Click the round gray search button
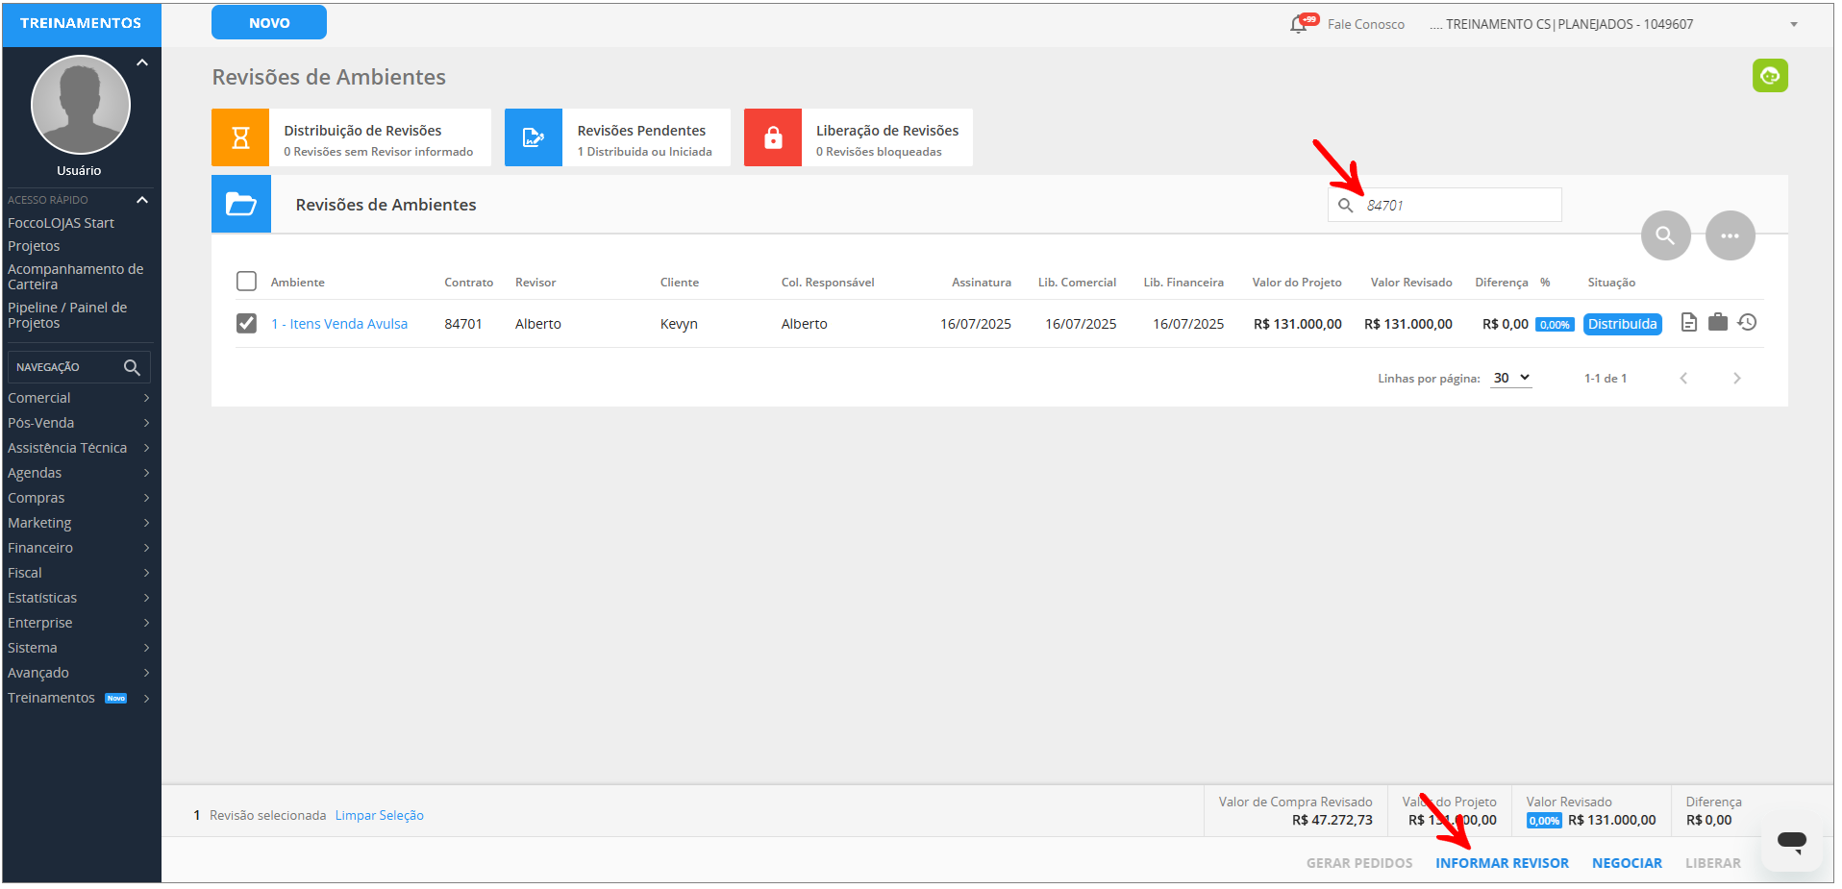This screenshot has width=1842, height=889. [1665, 235]
